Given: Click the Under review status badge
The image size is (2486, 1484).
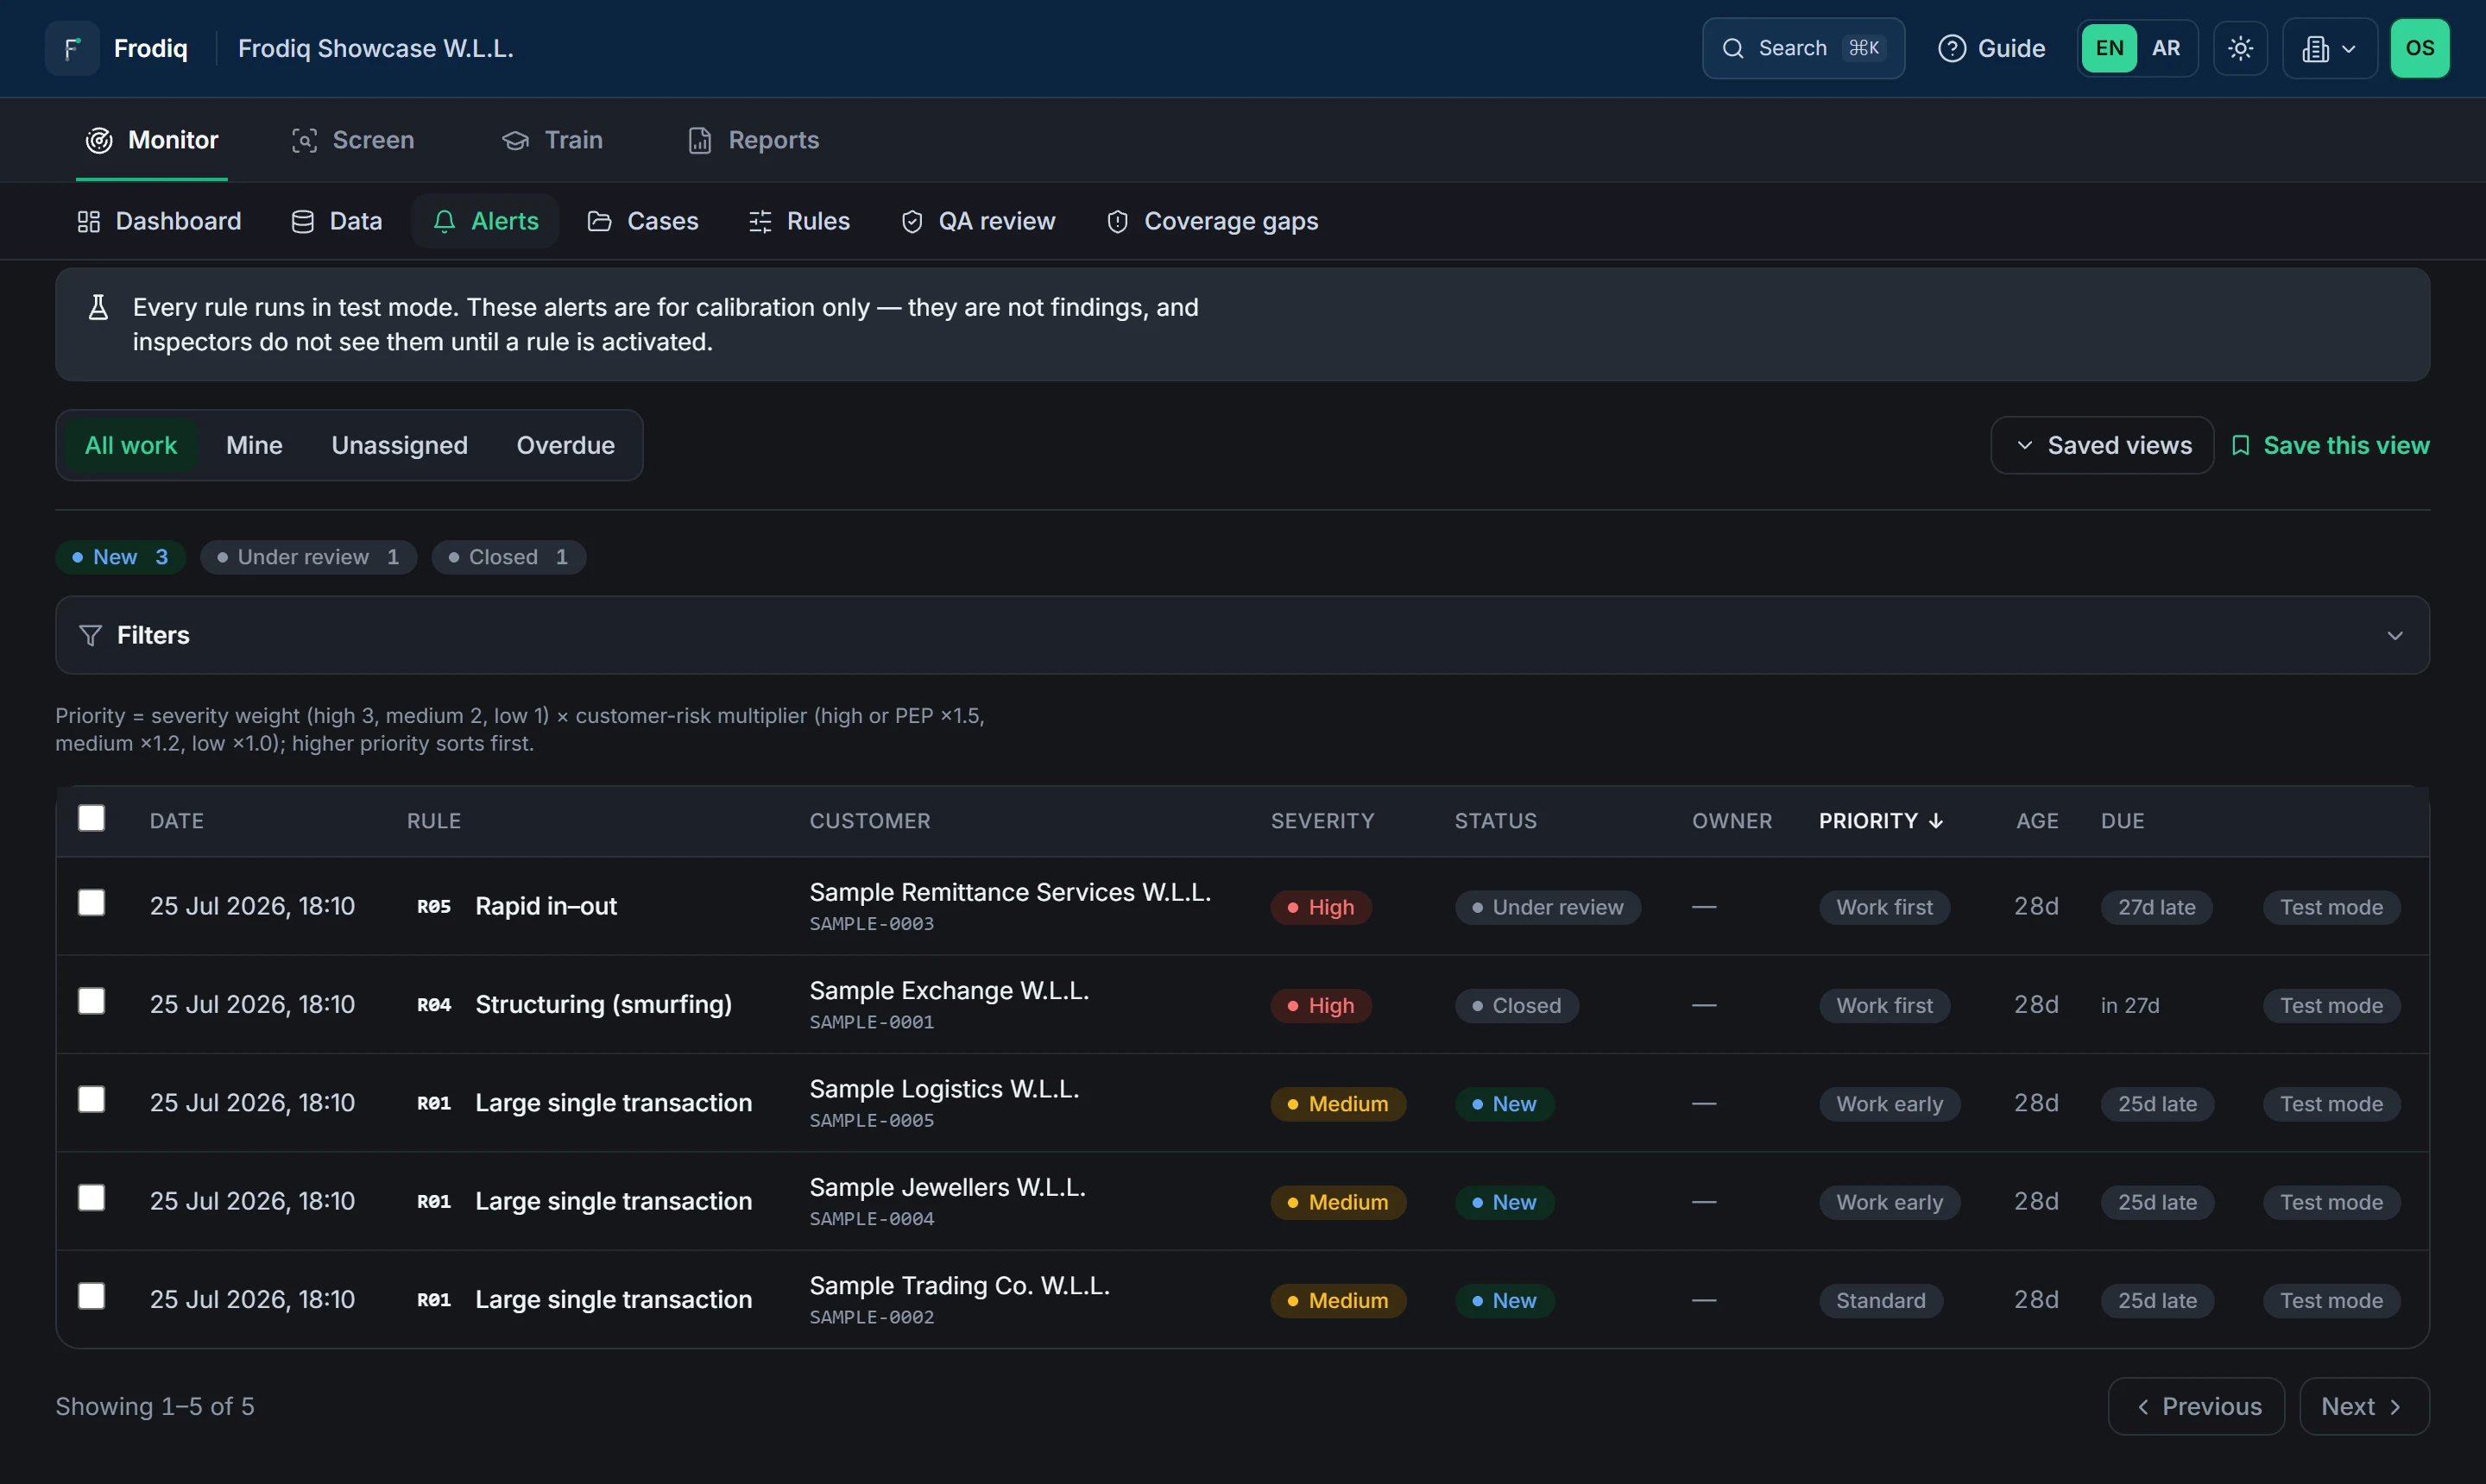Looking at the screenshot, I should tap(1547, 907).
